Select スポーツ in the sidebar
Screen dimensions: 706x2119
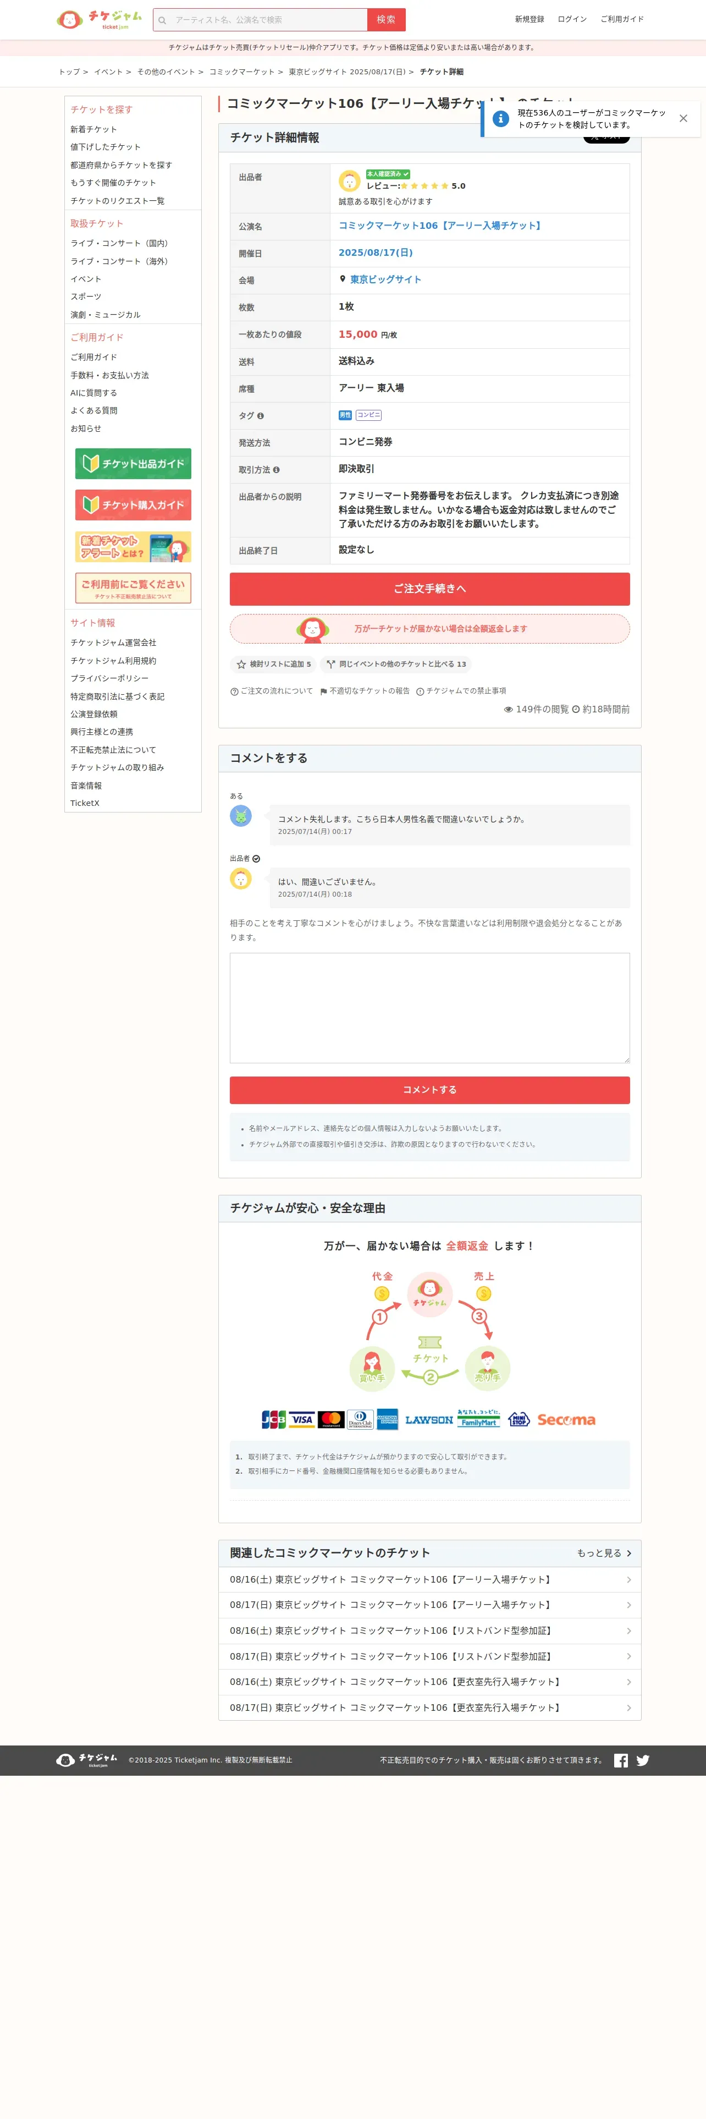(x=85, y=297)
